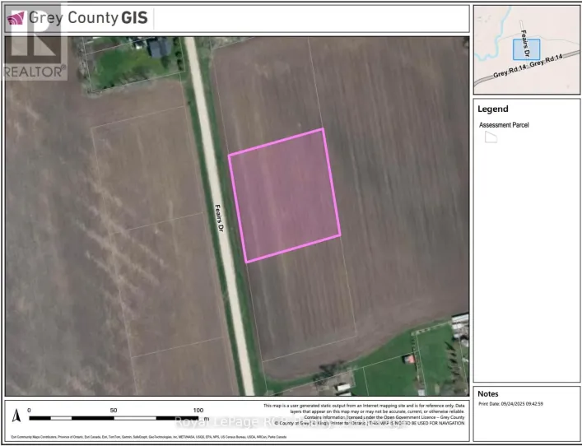
Task: Click the red-roofed building near bottom right
Action: tap(409, 360)
